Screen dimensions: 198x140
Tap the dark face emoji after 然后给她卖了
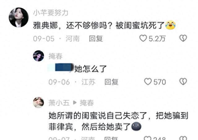[136, 126]
